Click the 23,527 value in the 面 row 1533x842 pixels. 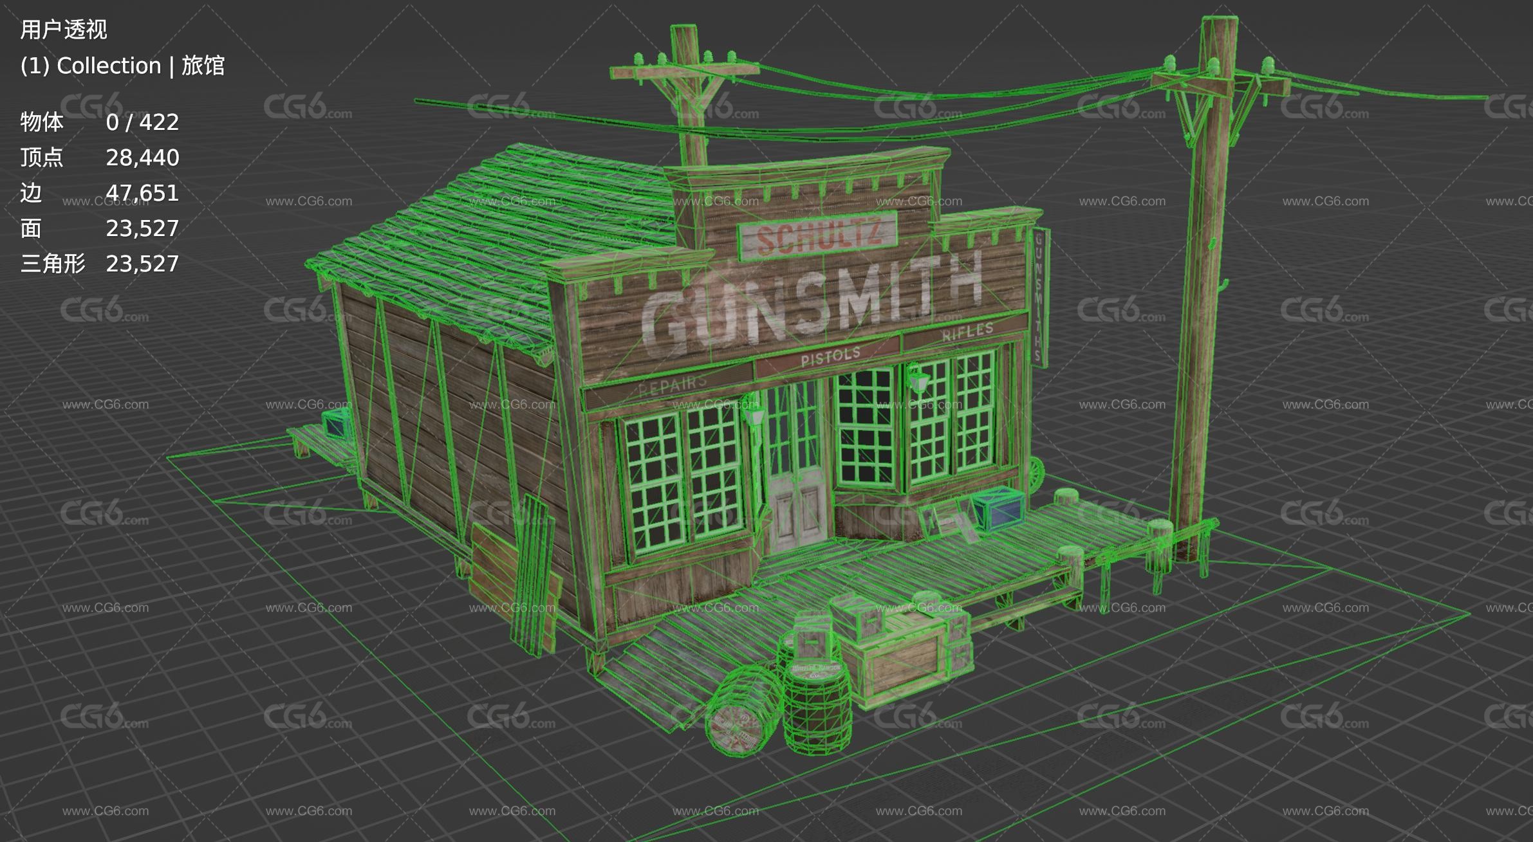click(142, 228)
